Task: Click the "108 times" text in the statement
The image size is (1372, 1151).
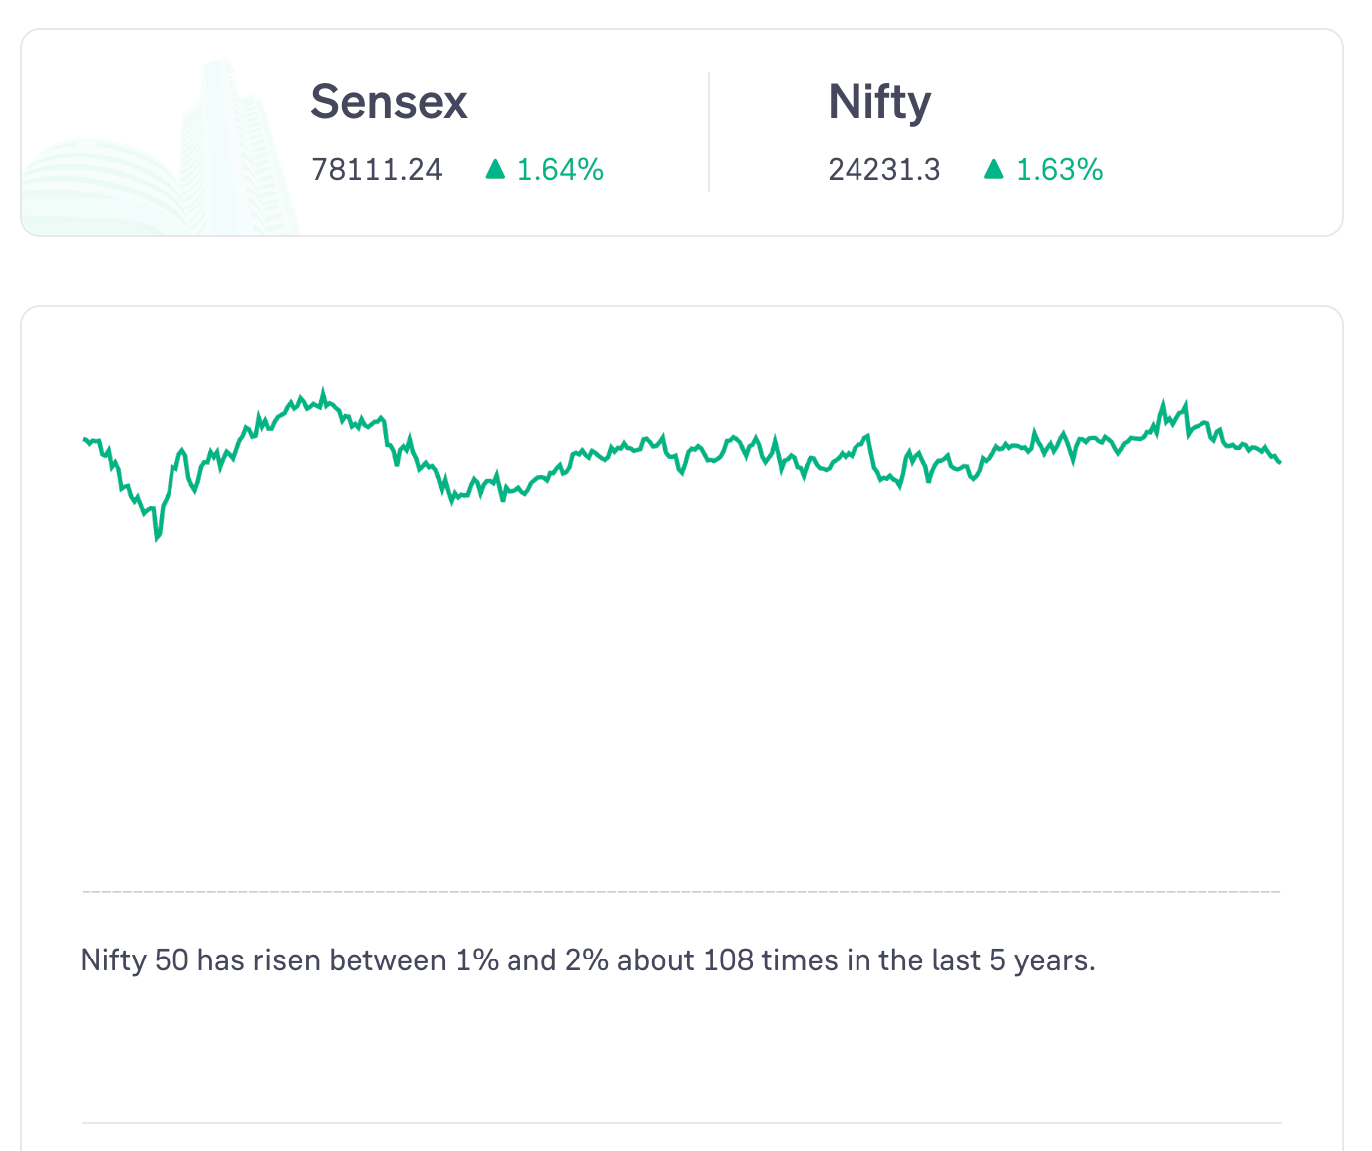Action: click(x=771, y=960)
